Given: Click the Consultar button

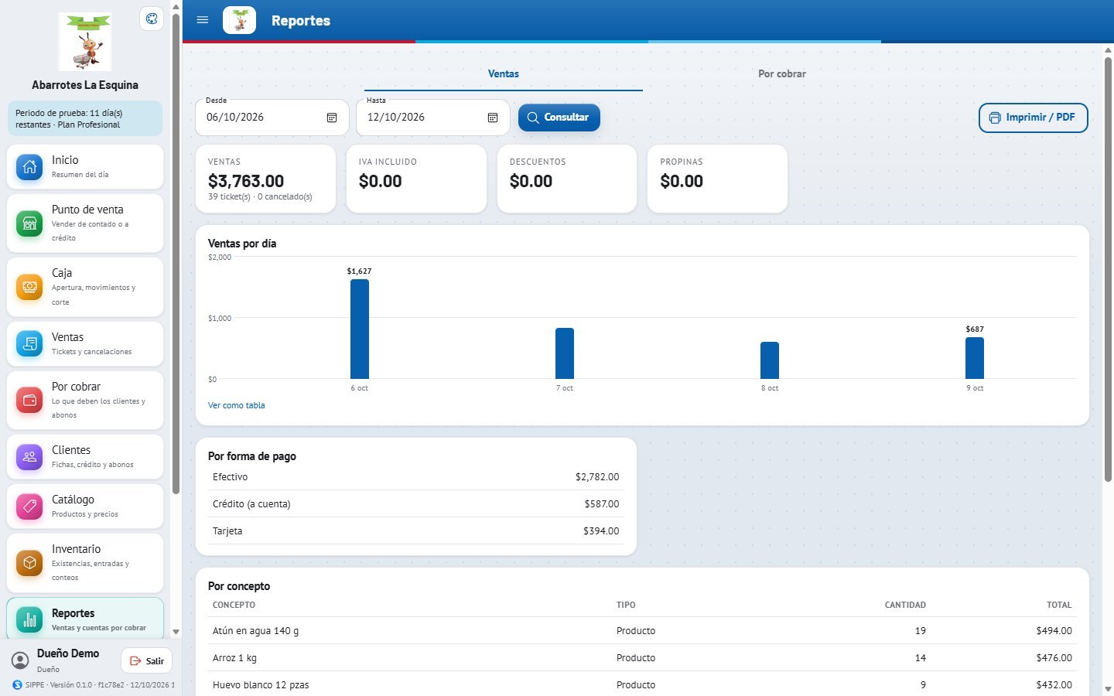Looking at the screenshot, I should click(x=559, y=118).
